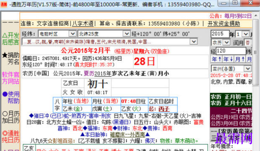Click the 碓磨床--外西南 fetal god link

coord(127,134)
